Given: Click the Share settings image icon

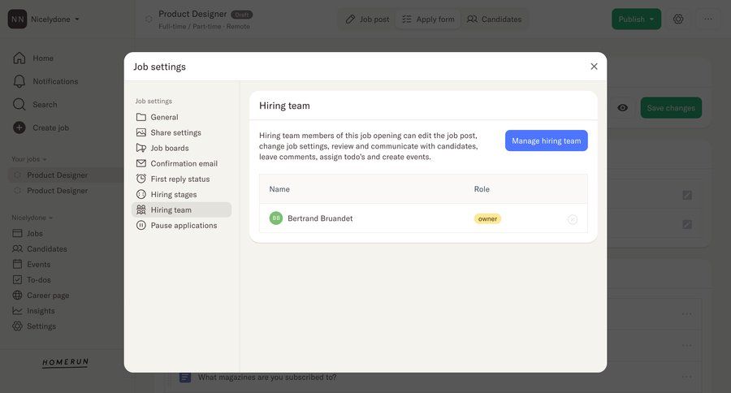Looking at the screenshot, I should click(141, 132).
